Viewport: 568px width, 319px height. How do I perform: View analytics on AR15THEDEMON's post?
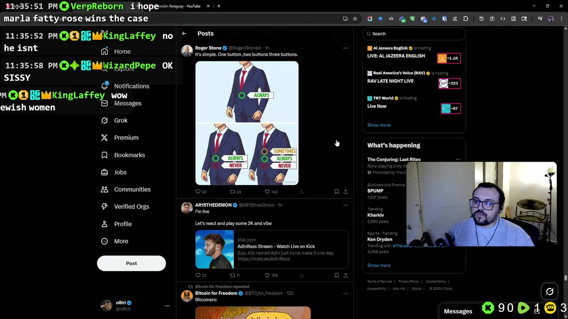pos(302,275)
